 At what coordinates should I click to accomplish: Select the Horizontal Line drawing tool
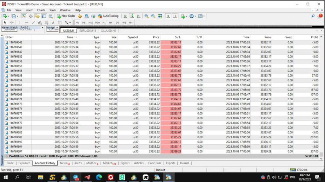(26, 22)
